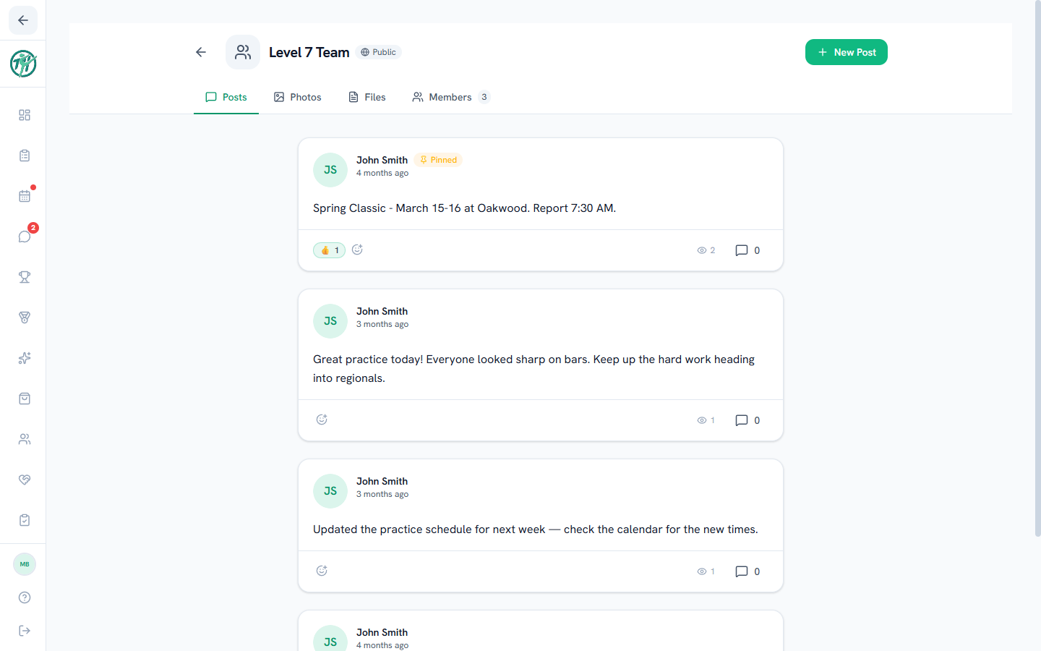
Task: Click JS avatar on practice schedule post
Action: point(330,491)
